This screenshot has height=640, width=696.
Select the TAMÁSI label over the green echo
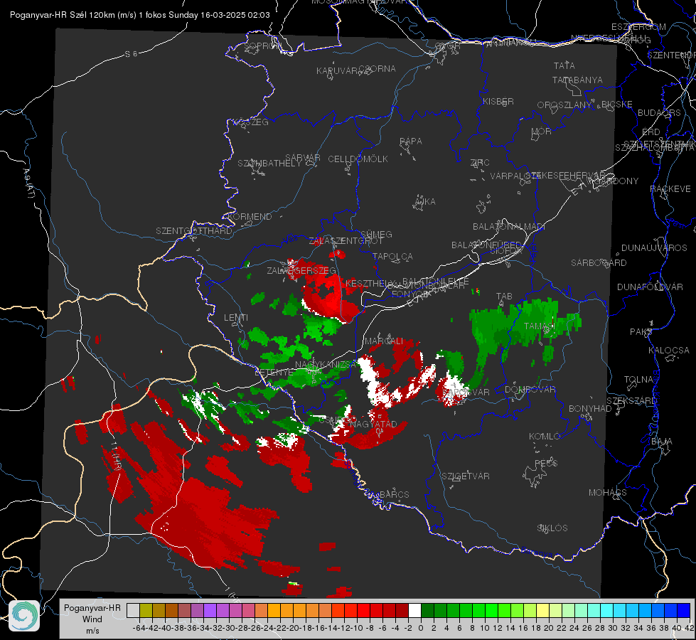(540, 326)
